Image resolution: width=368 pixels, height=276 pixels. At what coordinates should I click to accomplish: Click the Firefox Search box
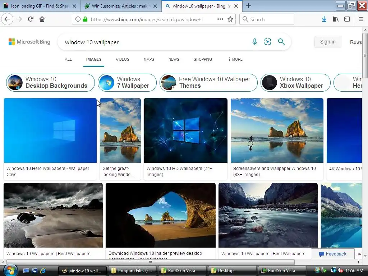[267, 19]
